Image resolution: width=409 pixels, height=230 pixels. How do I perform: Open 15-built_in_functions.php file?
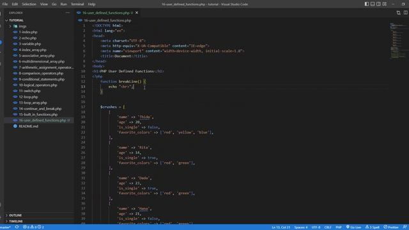click(x=38, y=114)
